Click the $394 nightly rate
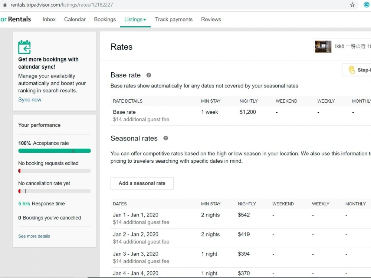 pyautogui.click(x=244, y=254)
